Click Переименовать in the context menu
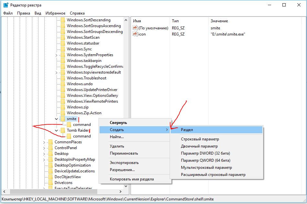The image size is (307, 204). (x=124, y=153)
